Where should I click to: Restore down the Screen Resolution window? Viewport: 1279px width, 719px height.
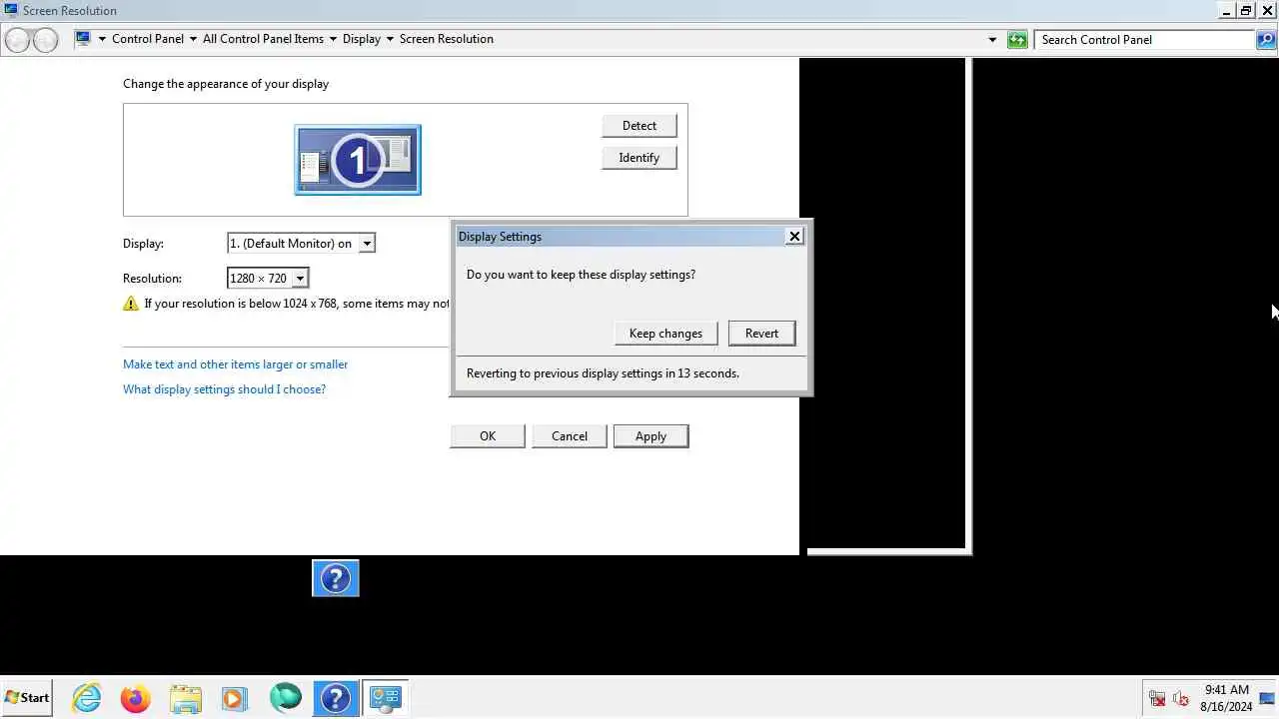(1246, 11)
